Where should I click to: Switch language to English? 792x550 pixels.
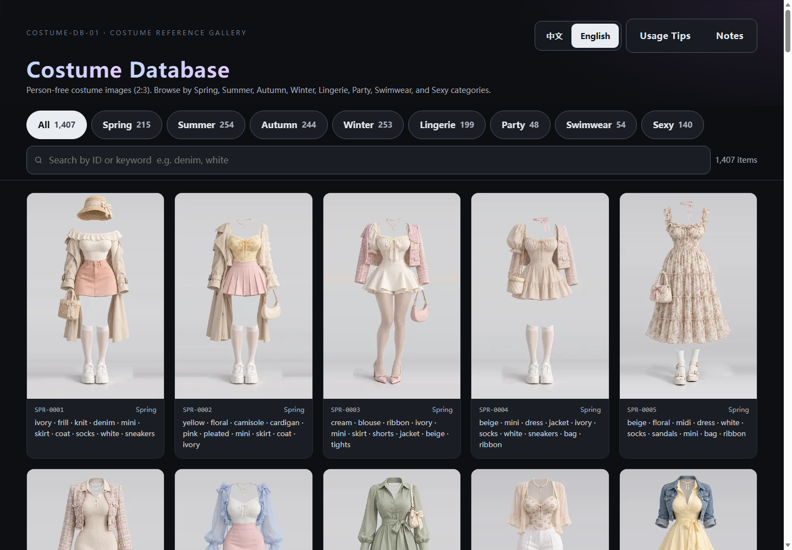click(595, 36)
